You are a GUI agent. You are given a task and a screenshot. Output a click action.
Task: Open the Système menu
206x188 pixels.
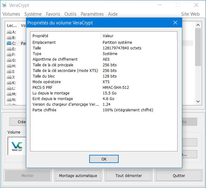point(33,14)
